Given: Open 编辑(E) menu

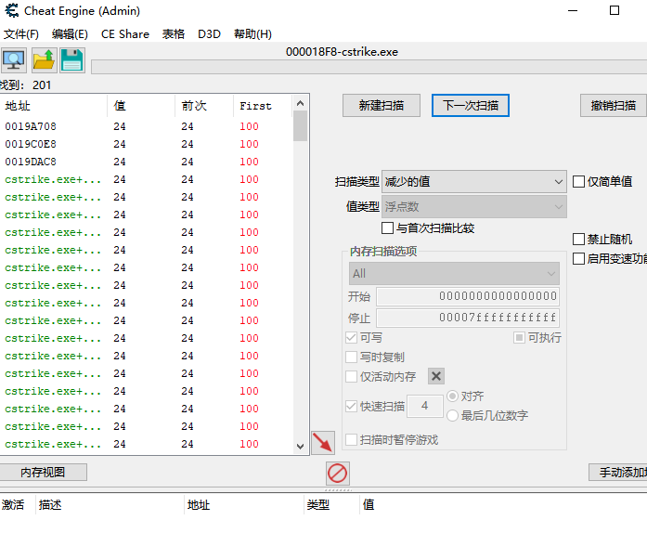Looking at the screenshot, I should 70,33.
